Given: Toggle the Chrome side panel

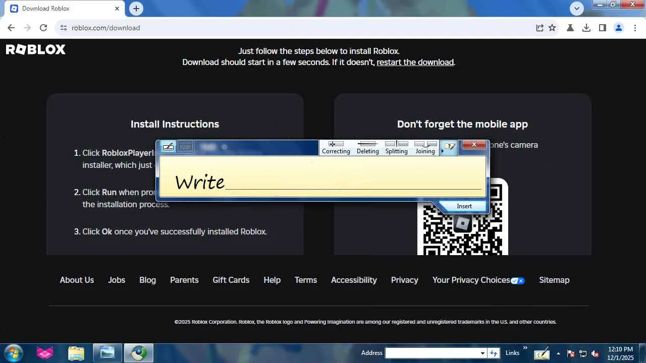Looking at the screenshot, I should click(603, 28).
